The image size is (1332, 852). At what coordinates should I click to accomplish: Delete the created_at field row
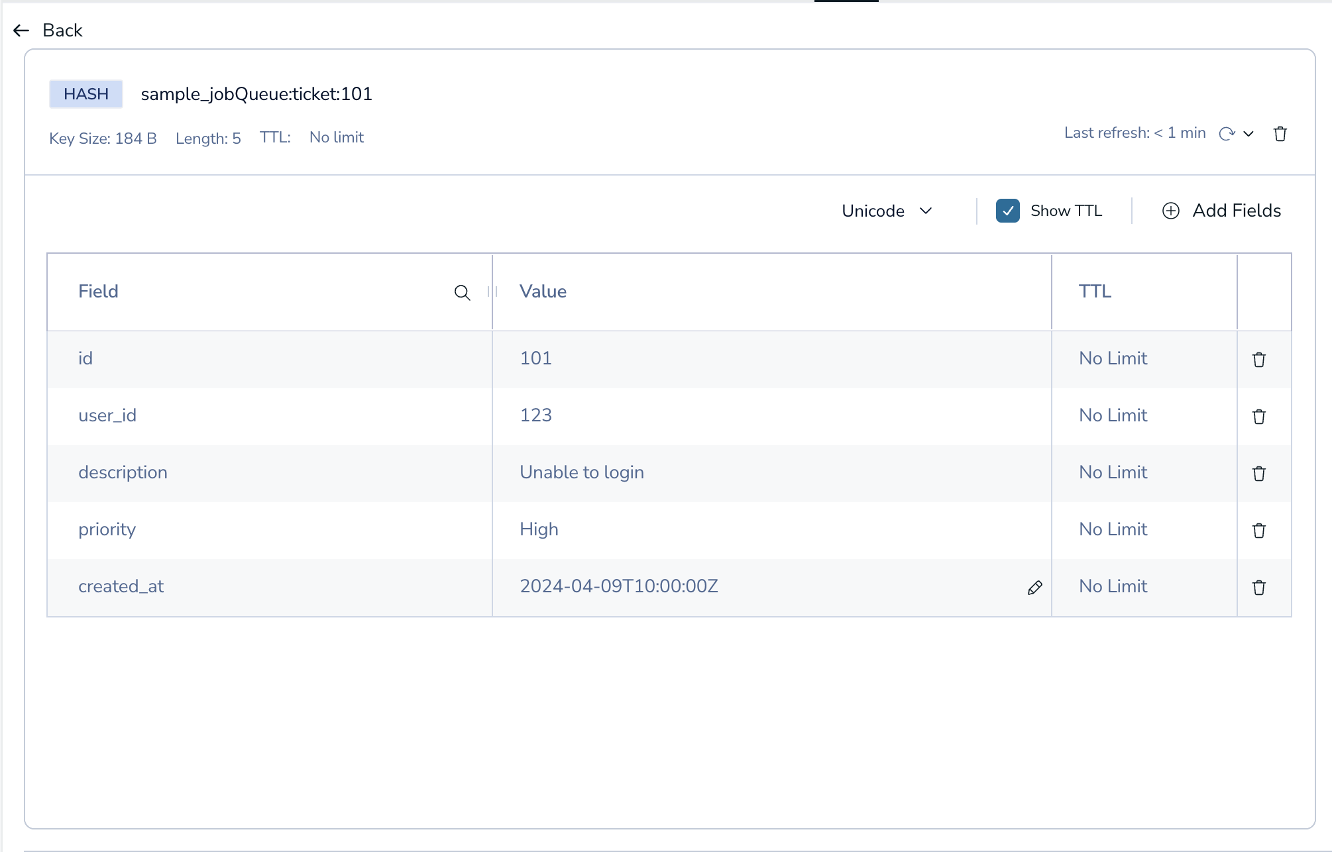pos(1259,588)
